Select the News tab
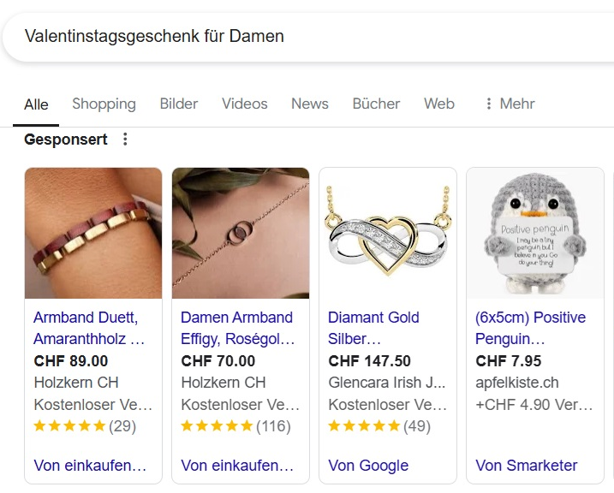This screenshot has width=614, height=493. coord(310,104)
